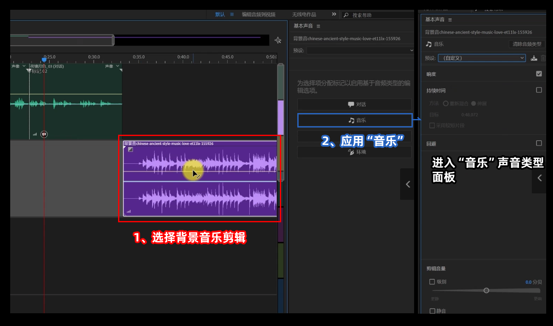
Task: Switch to the 编辑音频到视频 workspace tab
Action: (x=258, y=14)
